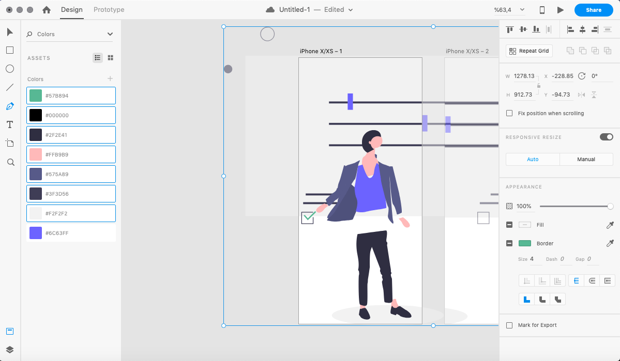Click the Home icon
Screen dimensions: 620x361
(47, 10)
